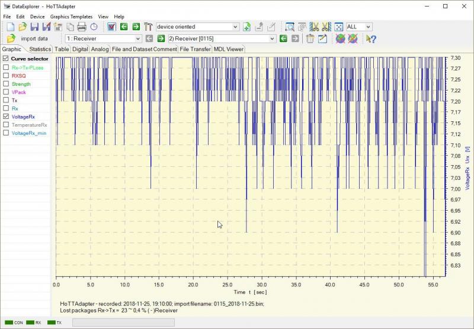Uncheck the VoltageRx curve
The width and height of the screenshot is (474, 329).
click(x=6, y=117)
